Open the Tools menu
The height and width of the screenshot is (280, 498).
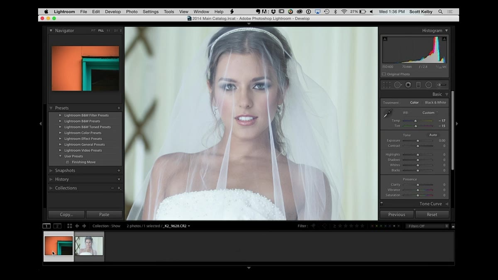[169, 12]
